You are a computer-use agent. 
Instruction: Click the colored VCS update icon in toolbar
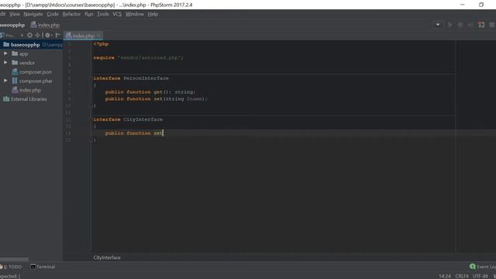click(x=481, y=25)
